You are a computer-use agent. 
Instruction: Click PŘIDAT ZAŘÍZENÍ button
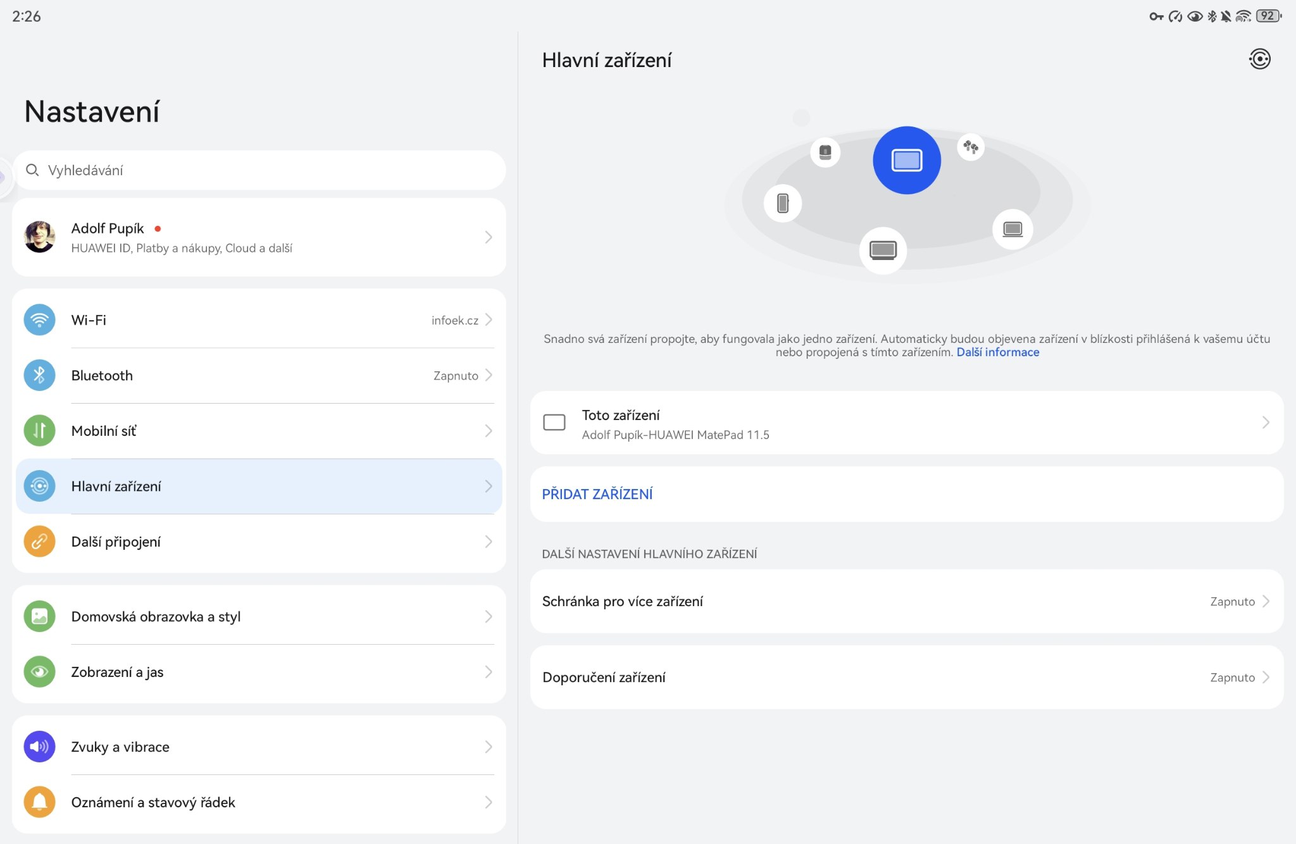click(x=597, y=494)
